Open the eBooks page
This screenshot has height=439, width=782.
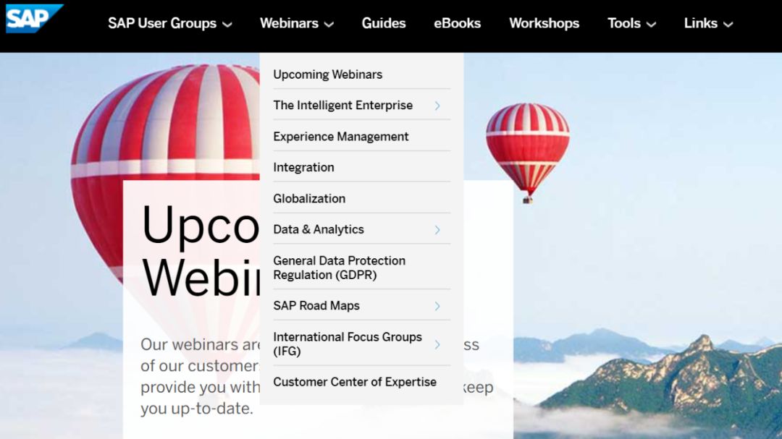458,23
